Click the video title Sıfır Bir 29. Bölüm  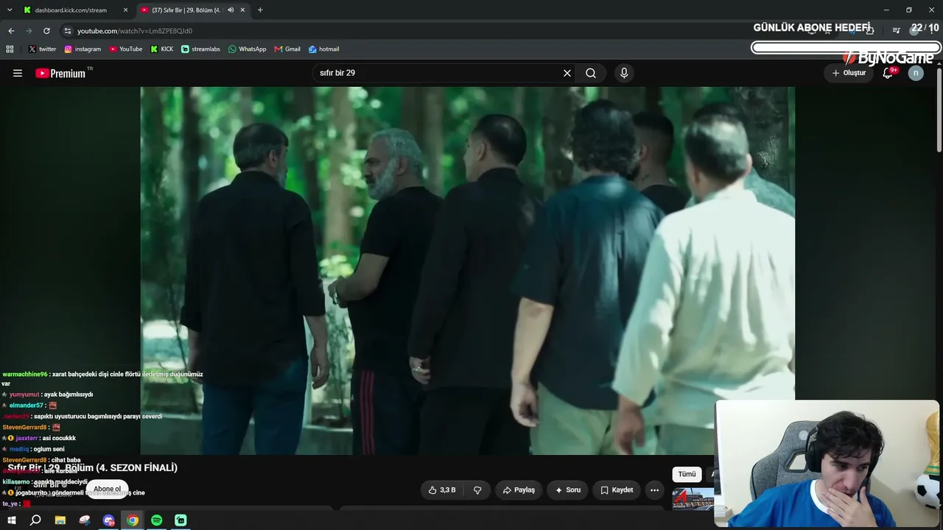pyautogui.click(x=93, y=467)
